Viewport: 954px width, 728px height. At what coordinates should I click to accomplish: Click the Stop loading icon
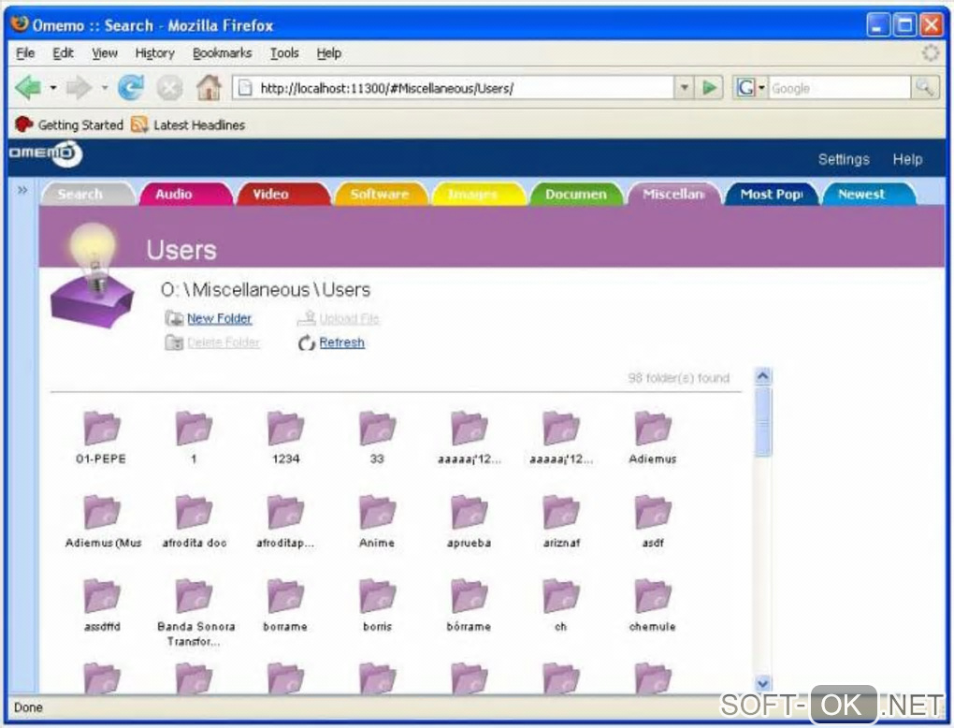click(x=169, y=88)
